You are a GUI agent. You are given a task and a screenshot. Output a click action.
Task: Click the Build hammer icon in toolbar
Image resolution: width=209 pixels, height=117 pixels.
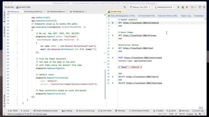click(x=124, y=7)
